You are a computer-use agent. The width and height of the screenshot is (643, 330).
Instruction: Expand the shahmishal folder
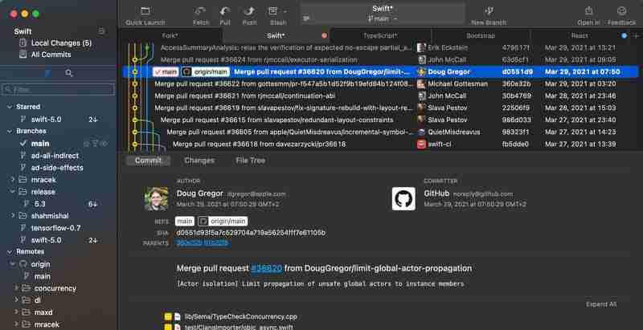13,216
